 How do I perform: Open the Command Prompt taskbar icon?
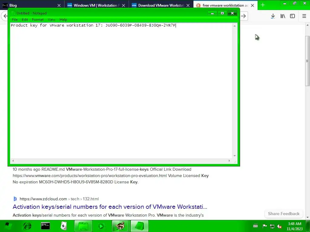tap(45, 226)
